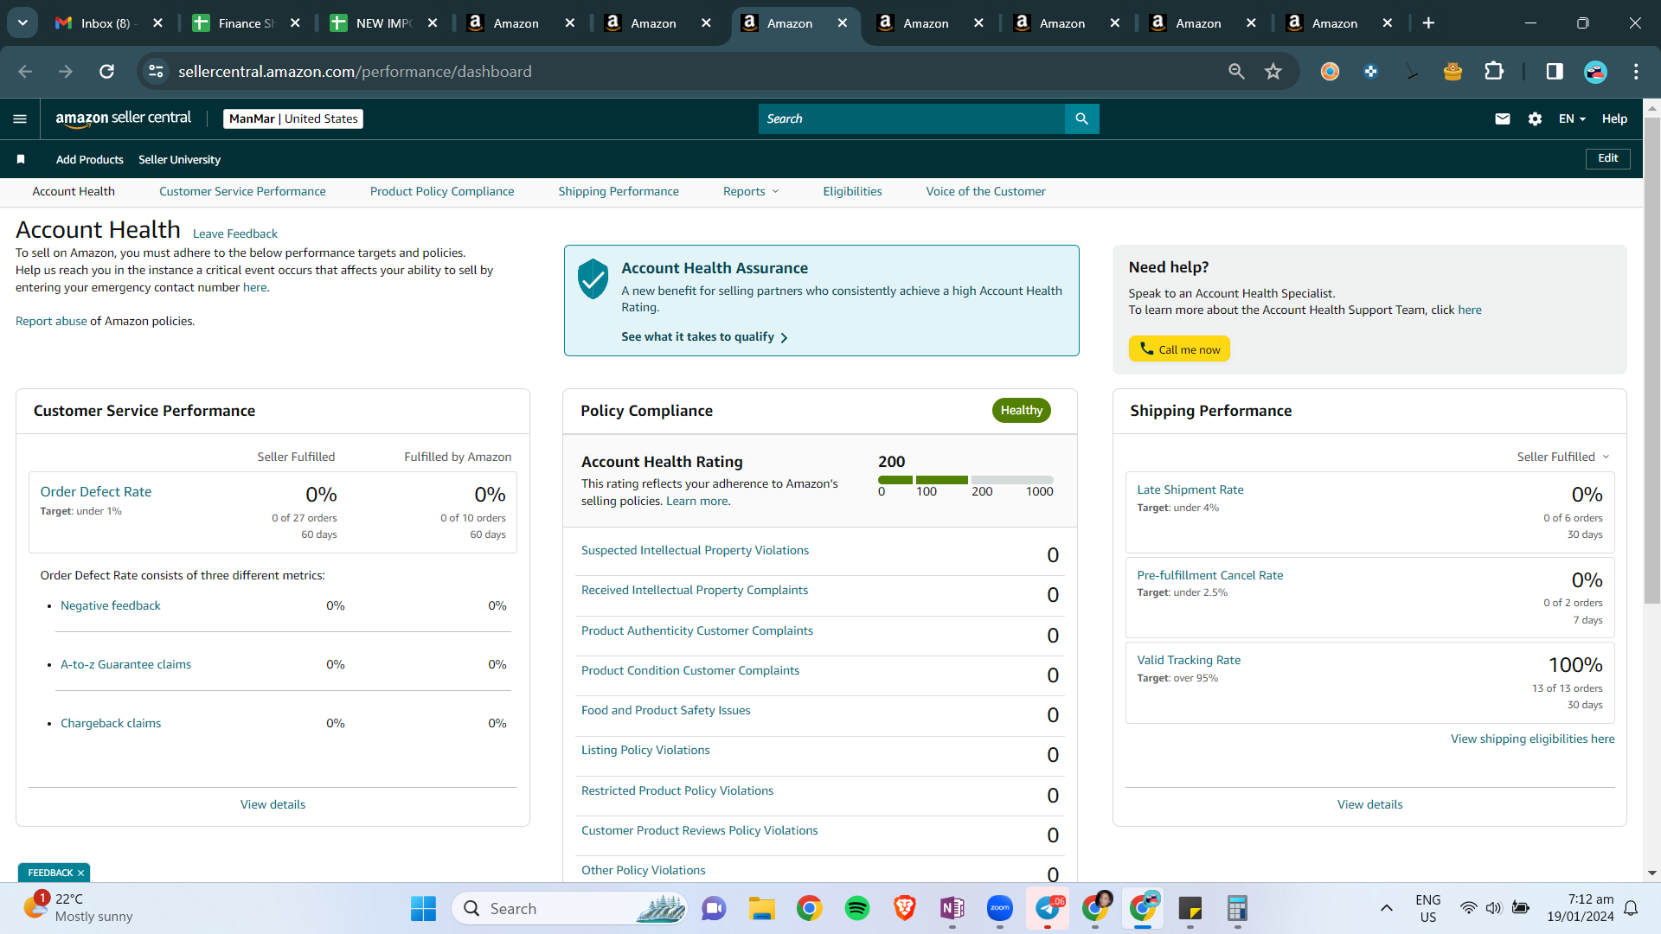Viewport: 1661px width, 934px height.
Task: Click the Call me now button
Action: pos(1179,349)
